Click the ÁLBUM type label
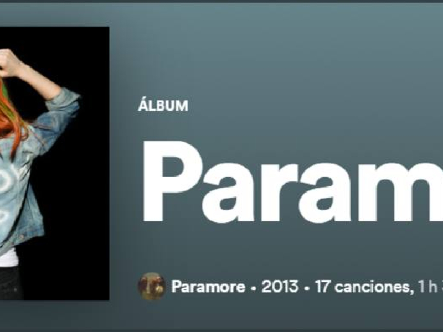Image resolution: width=443 pixels, height=332 pixels. (x=163, y=106)
